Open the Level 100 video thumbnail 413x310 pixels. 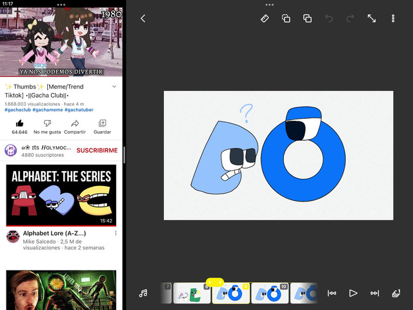[x=61, y=290]
